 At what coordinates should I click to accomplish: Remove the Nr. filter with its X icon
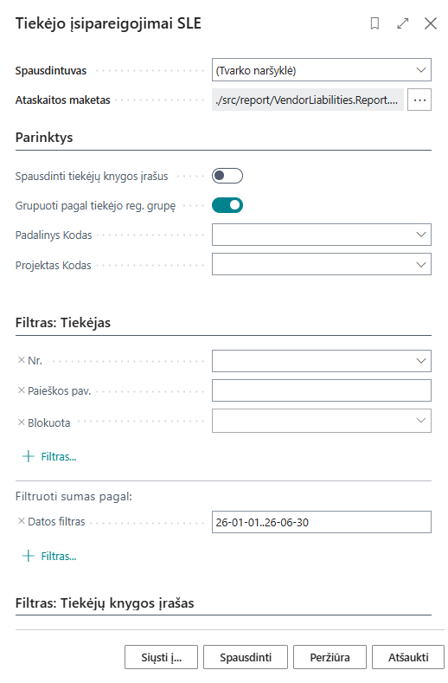[21, 360]
